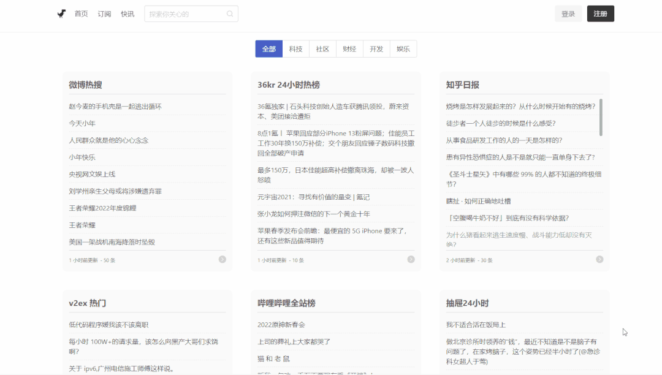Open the 36kr 24小时热榜 card title

[x=289, y=85]
